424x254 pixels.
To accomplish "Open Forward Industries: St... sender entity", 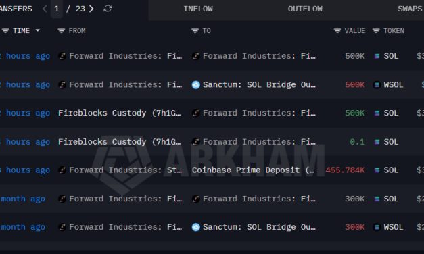I will [126, 170].
